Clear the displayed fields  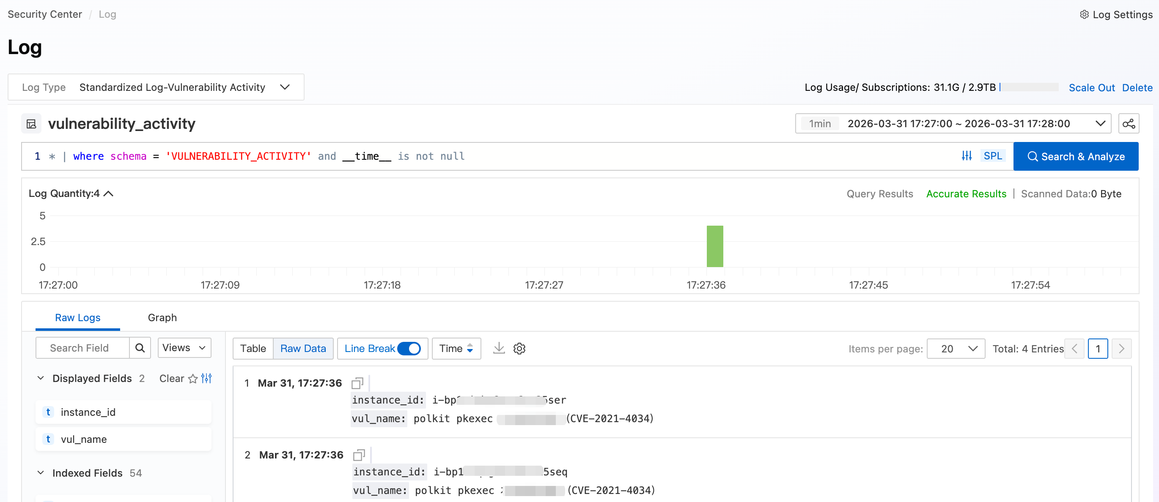pos(171,379)
